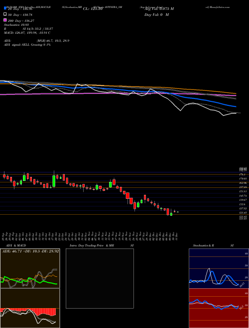Click the 'Intra Day Trading Price & MR' title
The height and width of the screenshot is (328, 249).
(x=92, y=246)
